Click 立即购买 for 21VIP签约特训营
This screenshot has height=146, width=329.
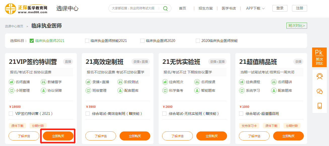[58, 136]
